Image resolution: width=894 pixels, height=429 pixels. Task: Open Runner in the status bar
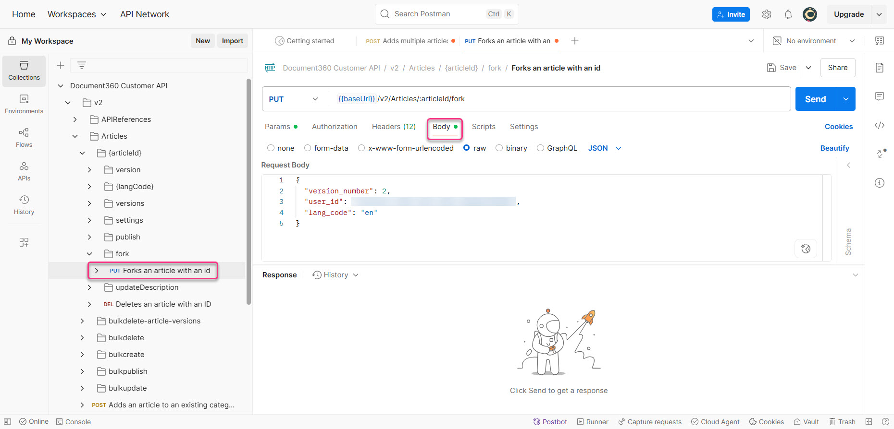[593, 422]
